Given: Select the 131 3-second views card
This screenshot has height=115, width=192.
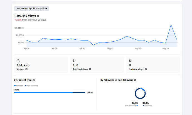Looking at the screenshot, I should (97, 65).
